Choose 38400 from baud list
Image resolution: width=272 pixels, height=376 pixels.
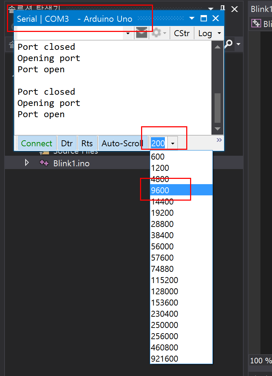point(181,235)
